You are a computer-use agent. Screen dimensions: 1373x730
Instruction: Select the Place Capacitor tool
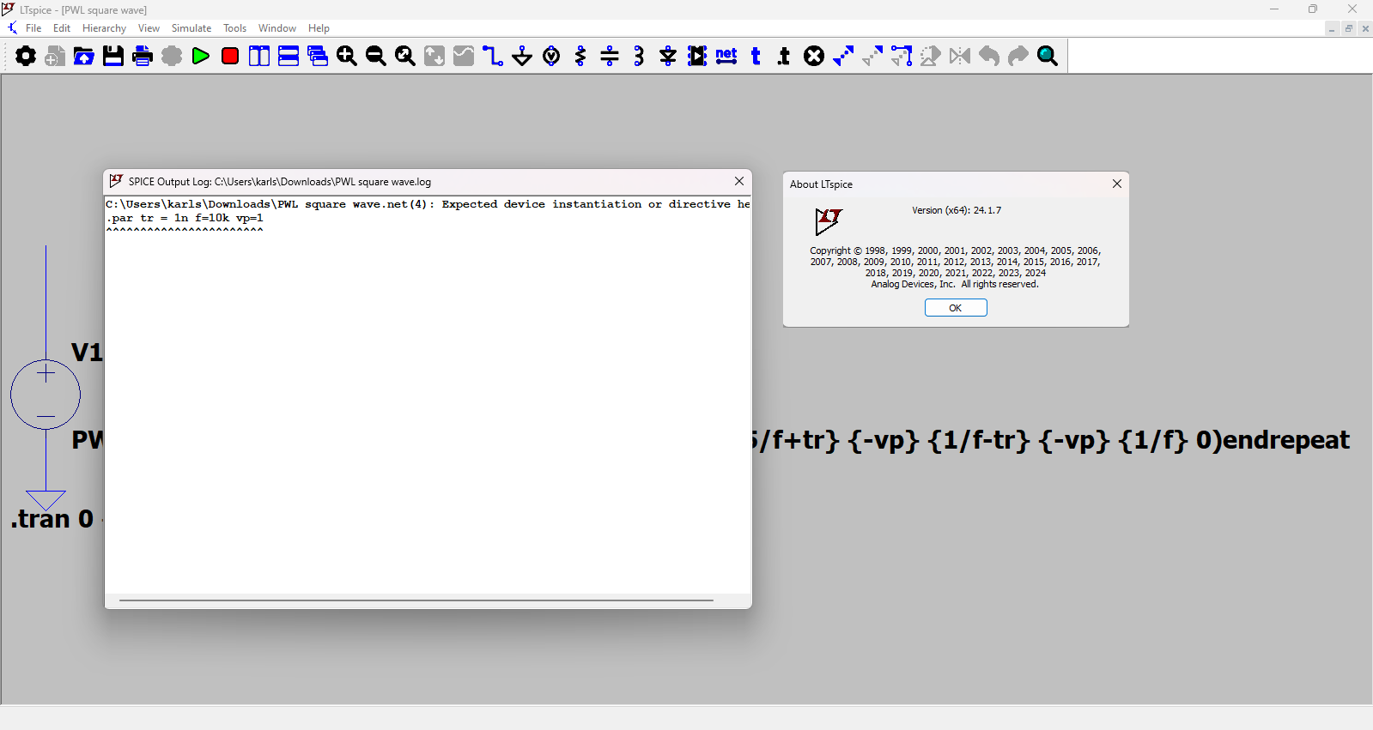(610, 56)
